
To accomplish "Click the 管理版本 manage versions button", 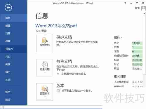I will (x=45, y=92).
